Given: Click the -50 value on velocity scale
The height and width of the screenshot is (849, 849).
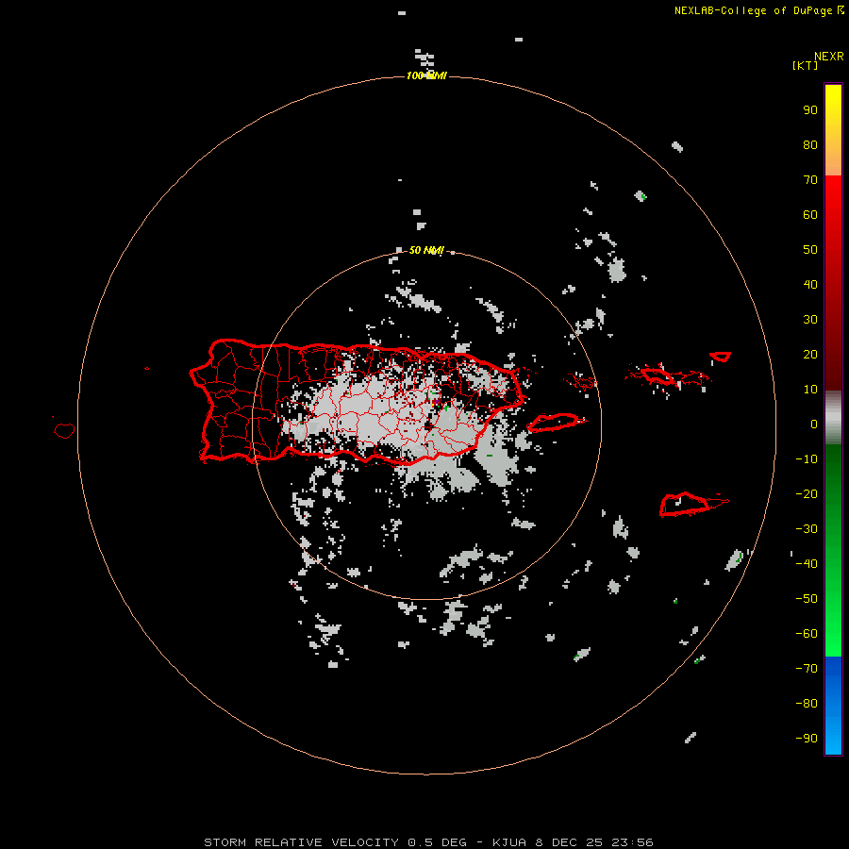Looking at the screenshot, I should (x=807, y=598).
